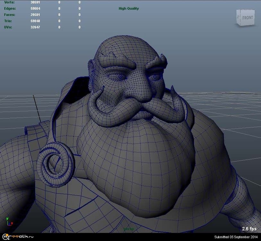Viewport: 261px width, 241px height.
Task: Click the Tris: label in the heads-up display
Action: point(8,21)
